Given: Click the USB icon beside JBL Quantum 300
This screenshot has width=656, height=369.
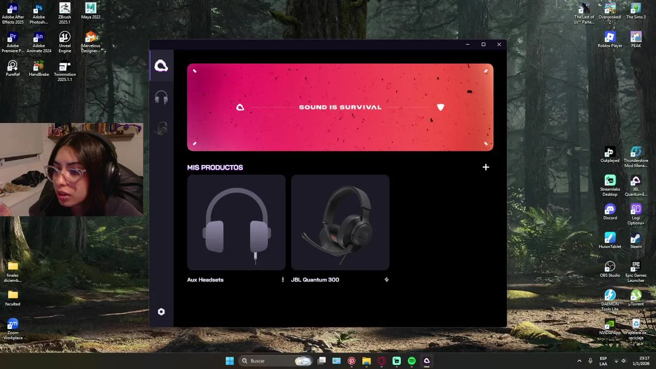Looking at the screenshot, I should (386, 280).
